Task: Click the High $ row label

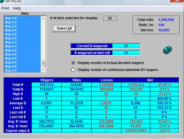Action: click(x=18, y=94)
